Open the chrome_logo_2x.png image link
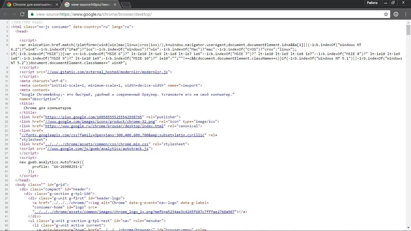Screen dimensions: 411x231 (x=134, y=212)
